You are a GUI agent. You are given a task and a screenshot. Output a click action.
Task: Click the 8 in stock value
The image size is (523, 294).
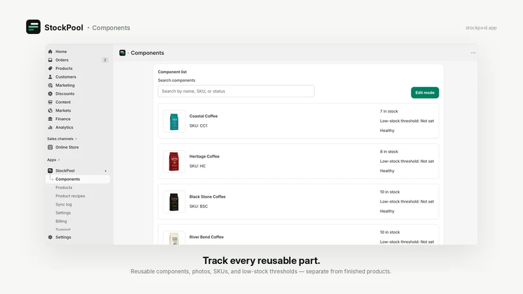point(389,152)
